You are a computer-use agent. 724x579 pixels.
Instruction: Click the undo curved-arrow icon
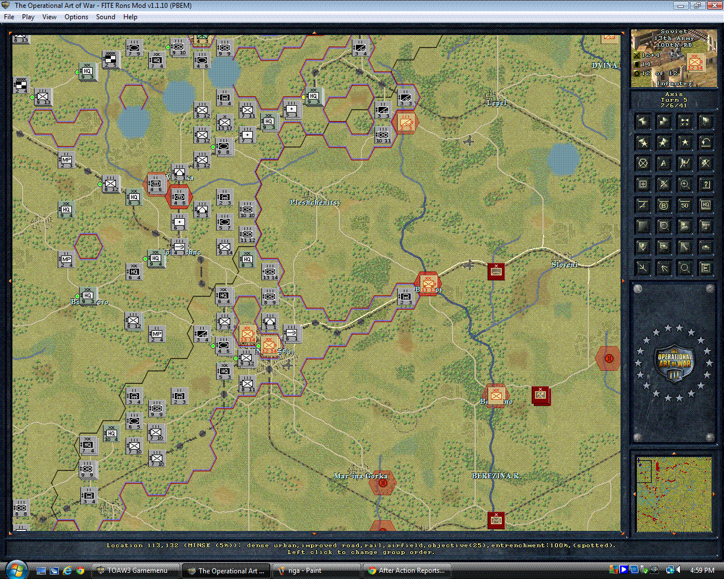tap(705, 142)
